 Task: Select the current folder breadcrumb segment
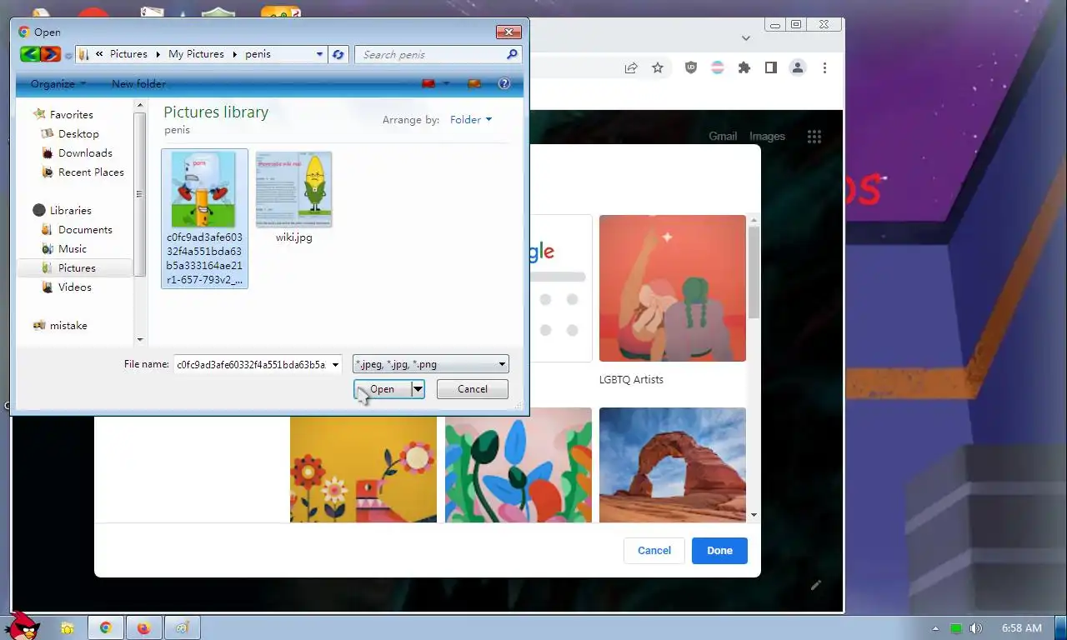(258, 54)
